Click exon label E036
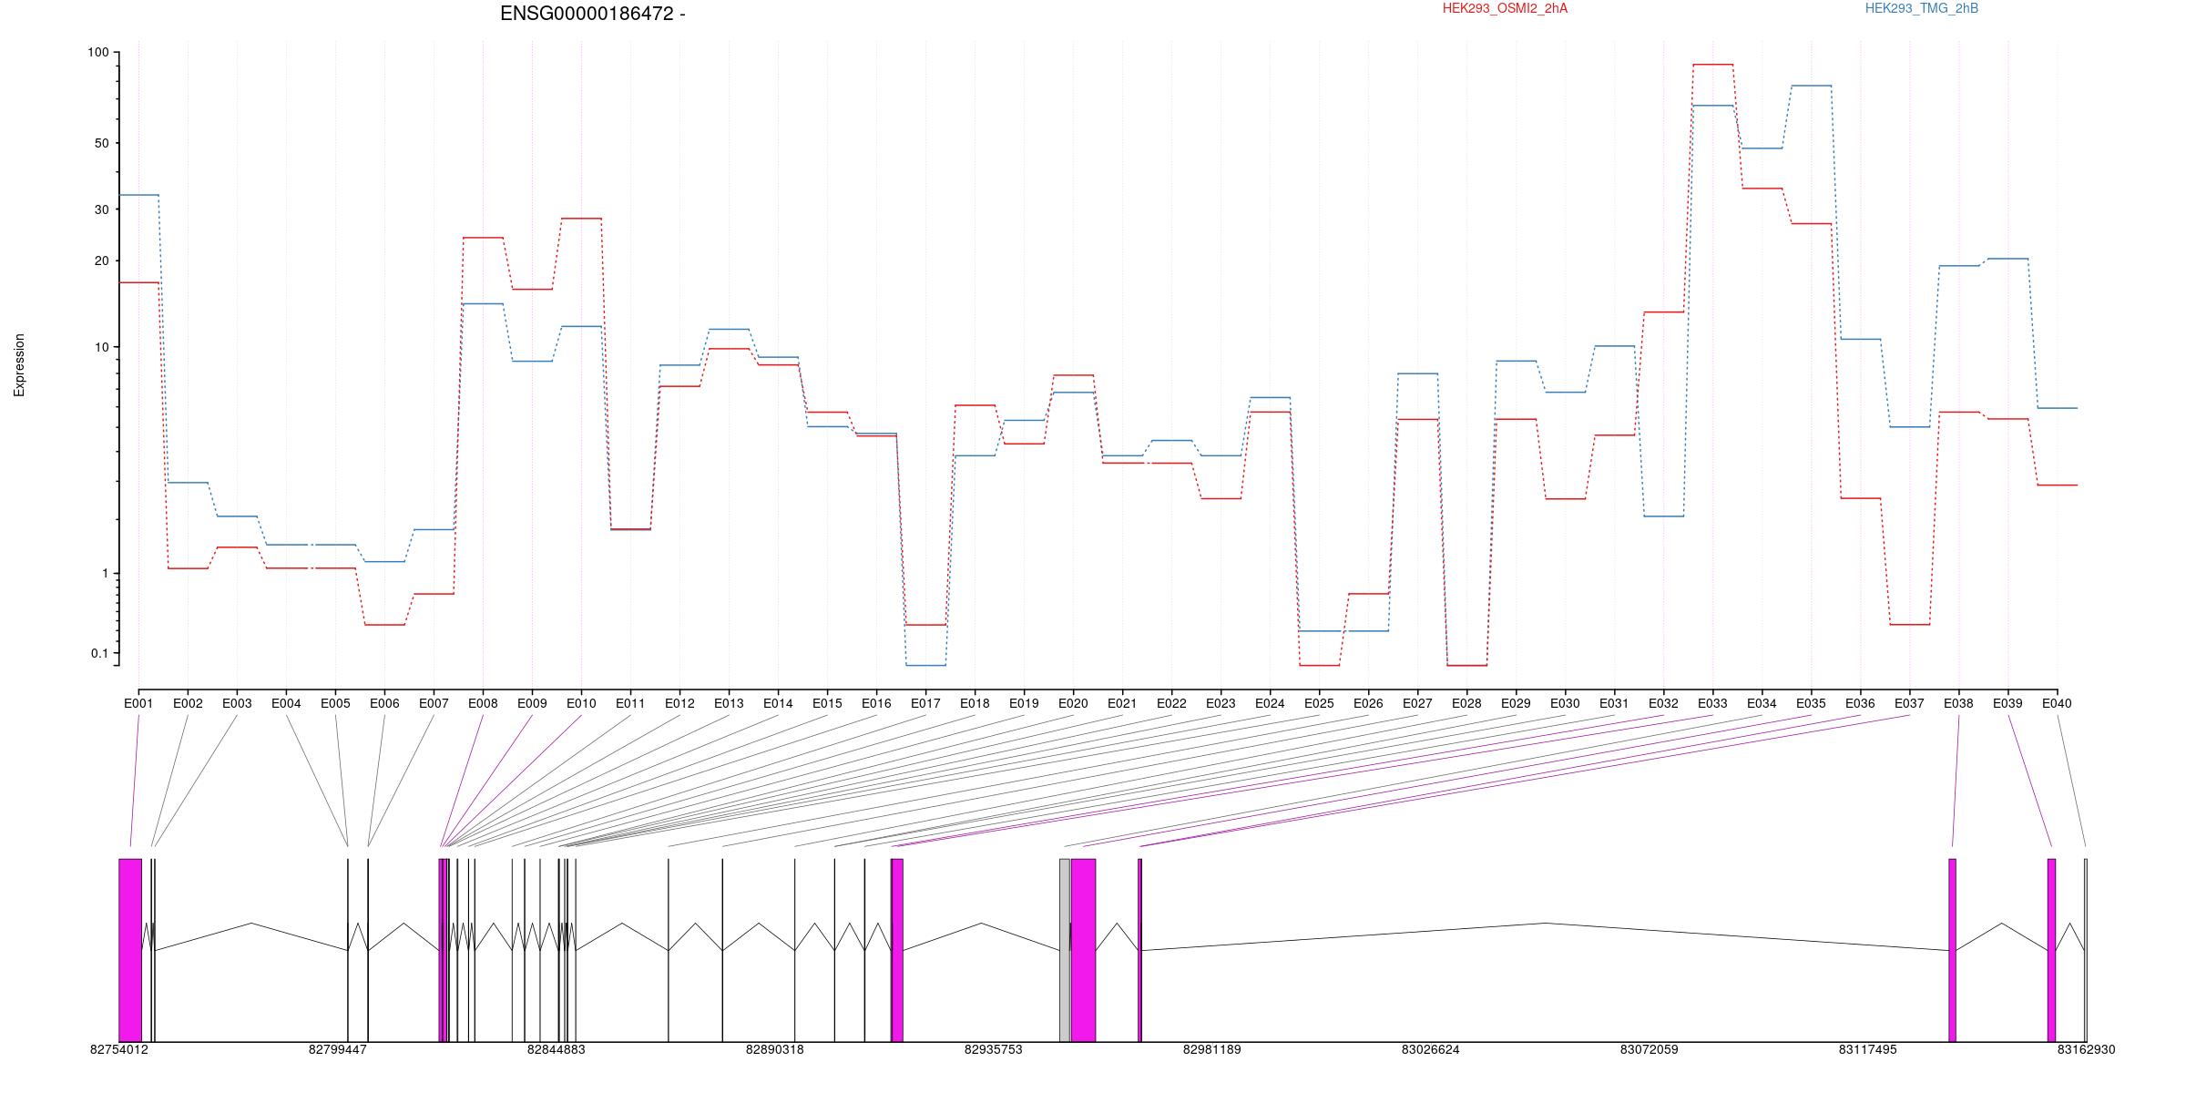Image resolution: width=2186 pixels, height=1093 pixels. (1860, 703)
